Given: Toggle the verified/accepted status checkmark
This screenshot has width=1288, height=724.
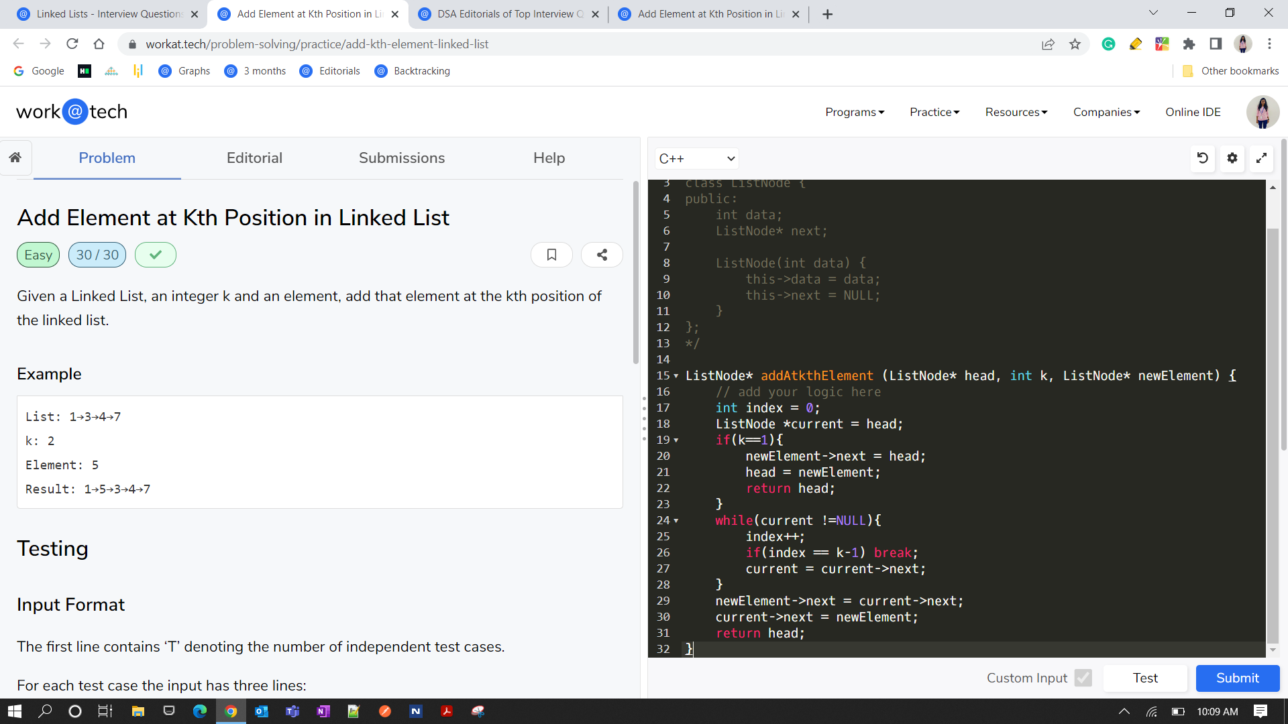Looking at the screenshot, I should click(155, 255).
